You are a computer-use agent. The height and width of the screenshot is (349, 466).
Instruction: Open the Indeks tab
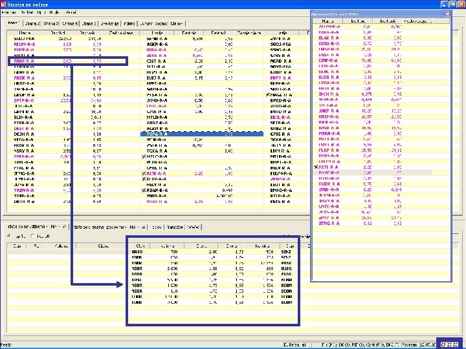point(129,23)
